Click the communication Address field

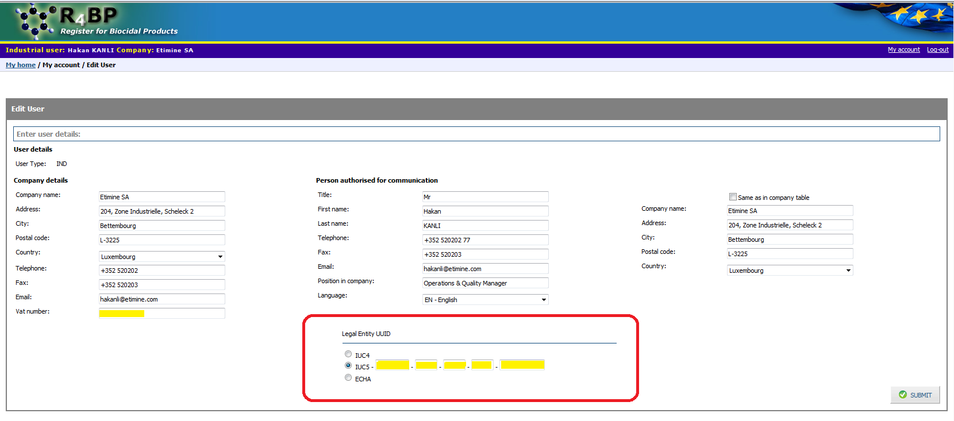(x=790, y=225)
